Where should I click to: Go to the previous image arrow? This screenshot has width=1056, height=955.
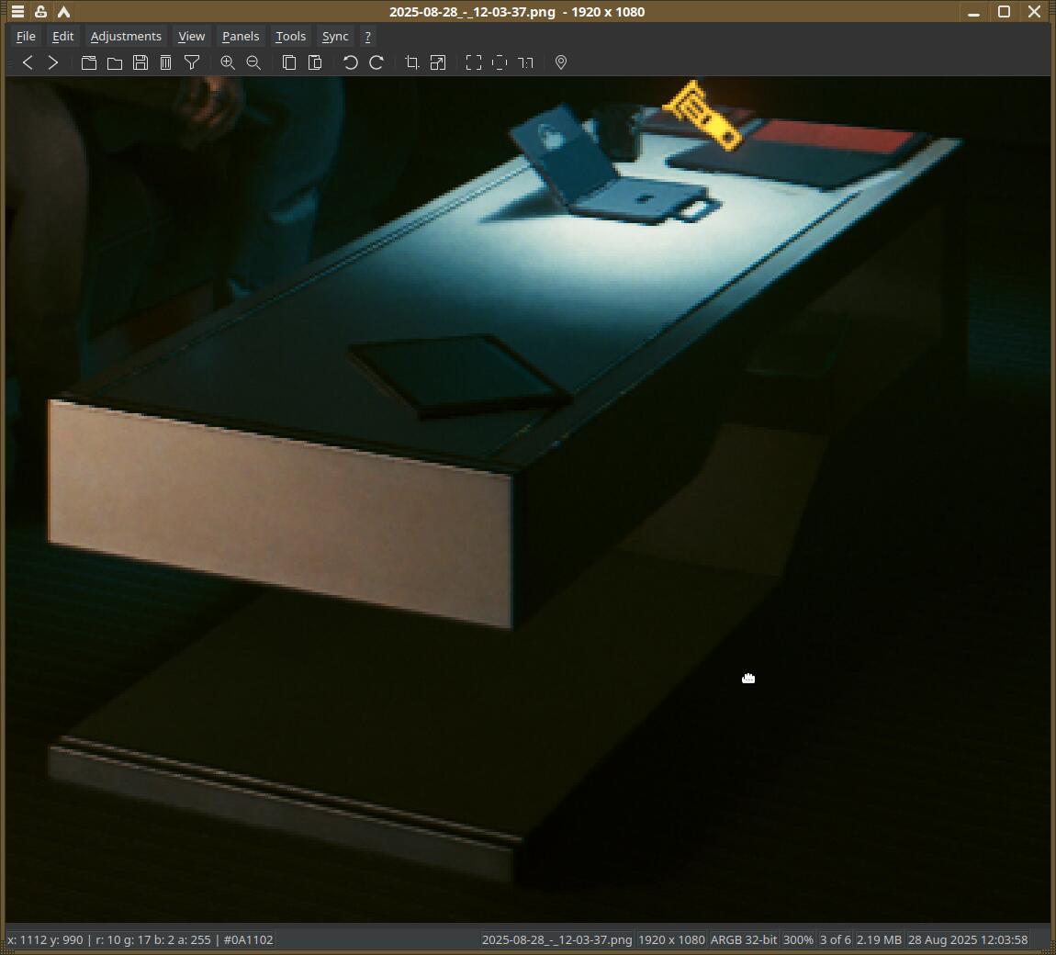pyautogui.click(x=28, y=62)
